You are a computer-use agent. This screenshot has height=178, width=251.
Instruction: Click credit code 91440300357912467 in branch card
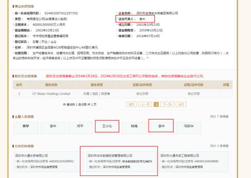coord(137,162)
